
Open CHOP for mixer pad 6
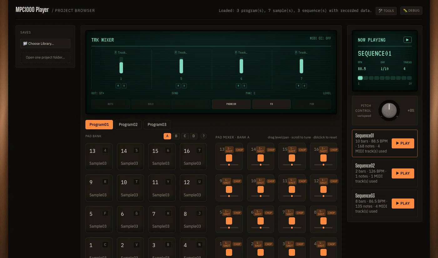coord(269,213)
